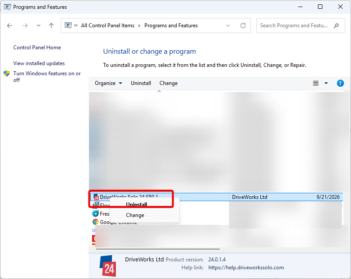Open Turn Windows features on or off
The width and height of the screenshot is (351, 279).
pyautogui.click(x=47, y=77)
